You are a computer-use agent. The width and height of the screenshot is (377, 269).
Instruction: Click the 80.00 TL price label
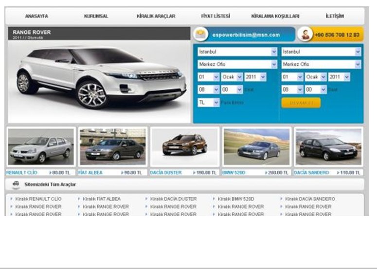(60, 172)
